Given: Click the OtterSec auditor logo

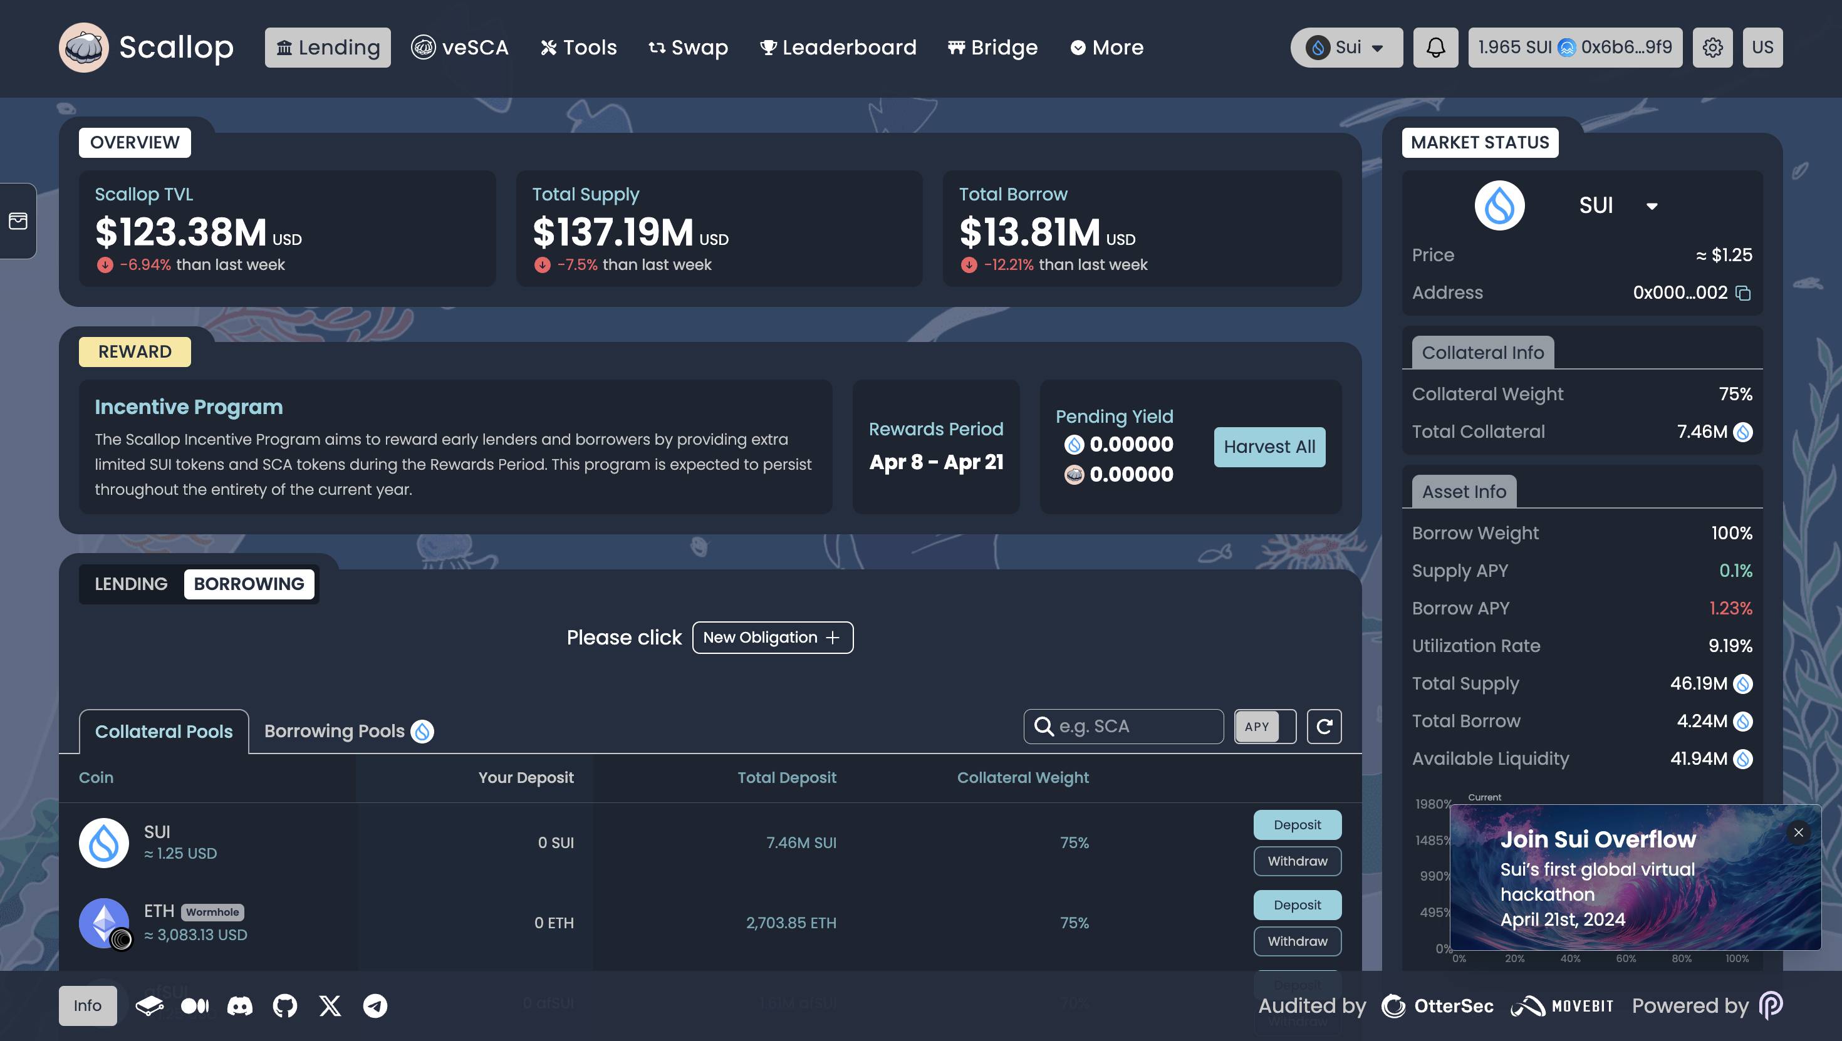Looking at the screenshot, I should tap(1437, 1006).
